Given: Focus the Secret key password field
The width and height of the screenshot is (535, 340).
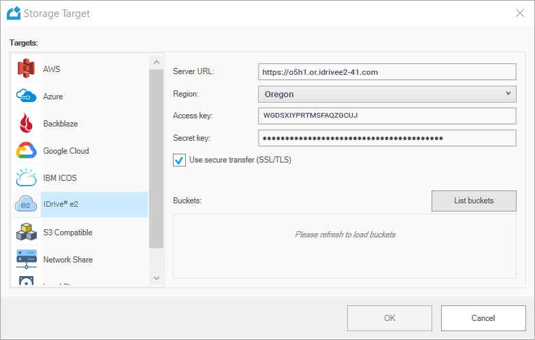Looking at the screenshot, I should coord(387,138).
